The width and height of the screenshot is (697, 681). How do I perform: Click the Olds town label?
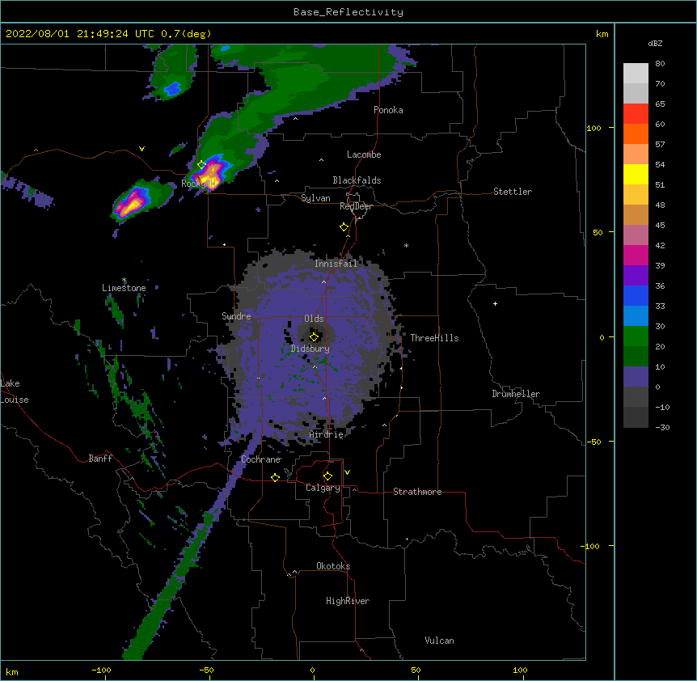[314, 319]
